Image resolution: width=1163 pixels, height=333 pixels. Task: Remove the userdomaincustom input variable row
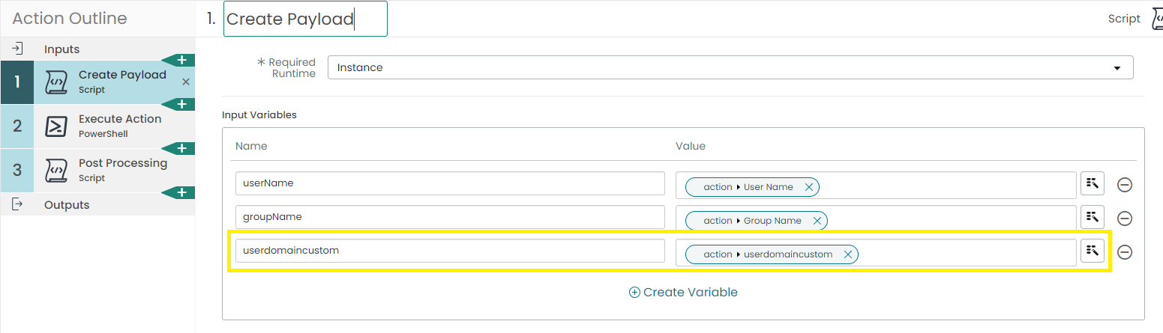tap(1125, 252)
